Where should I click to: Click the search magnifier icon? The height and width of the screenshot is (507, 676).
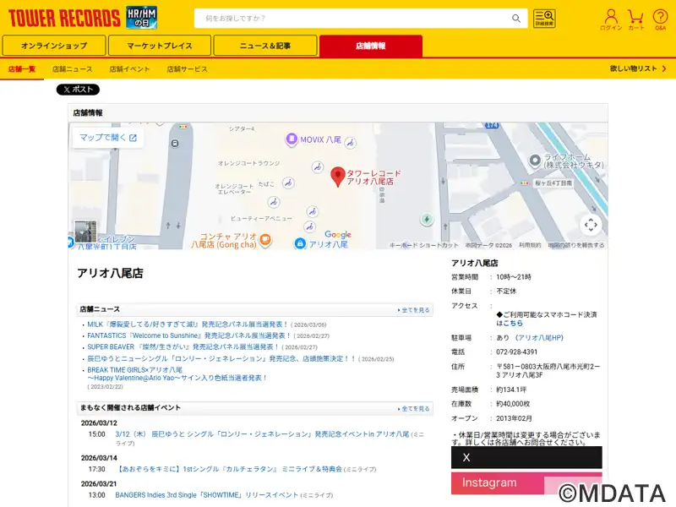(516, 19)
